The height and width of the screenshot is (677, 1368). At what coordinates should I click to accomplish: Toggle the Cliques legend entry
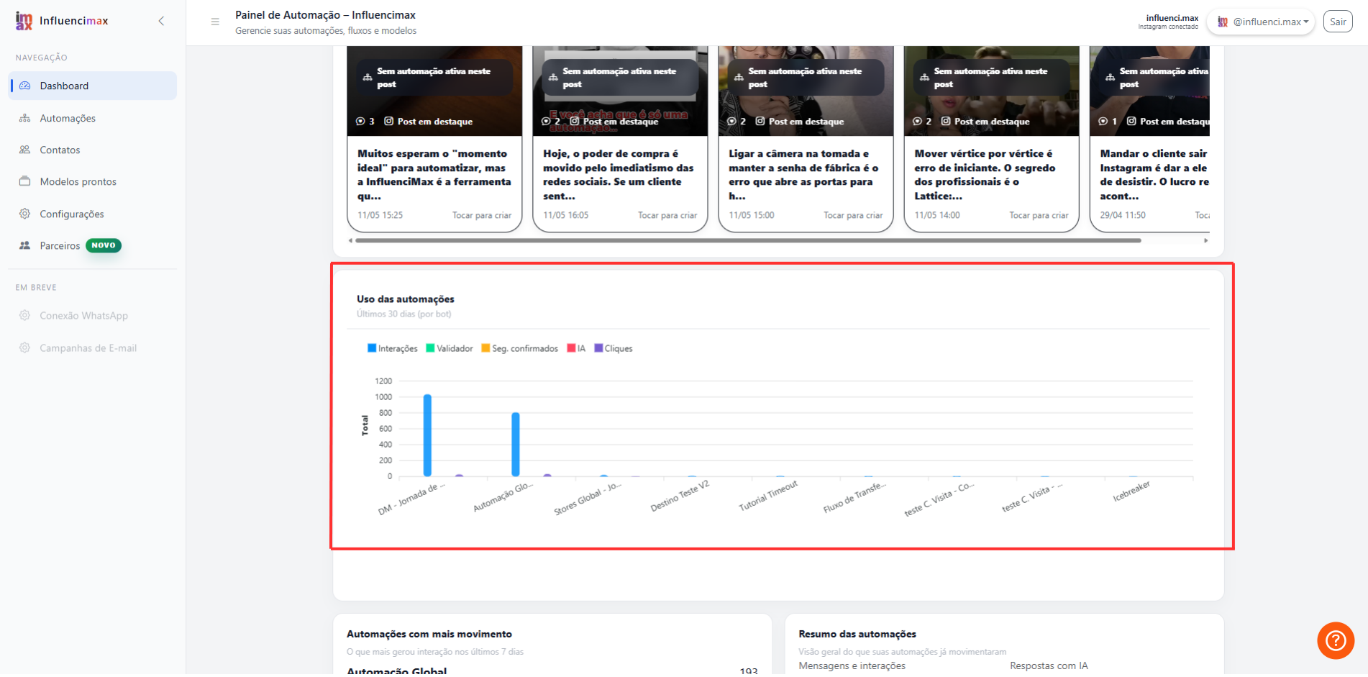pos(614,348)
